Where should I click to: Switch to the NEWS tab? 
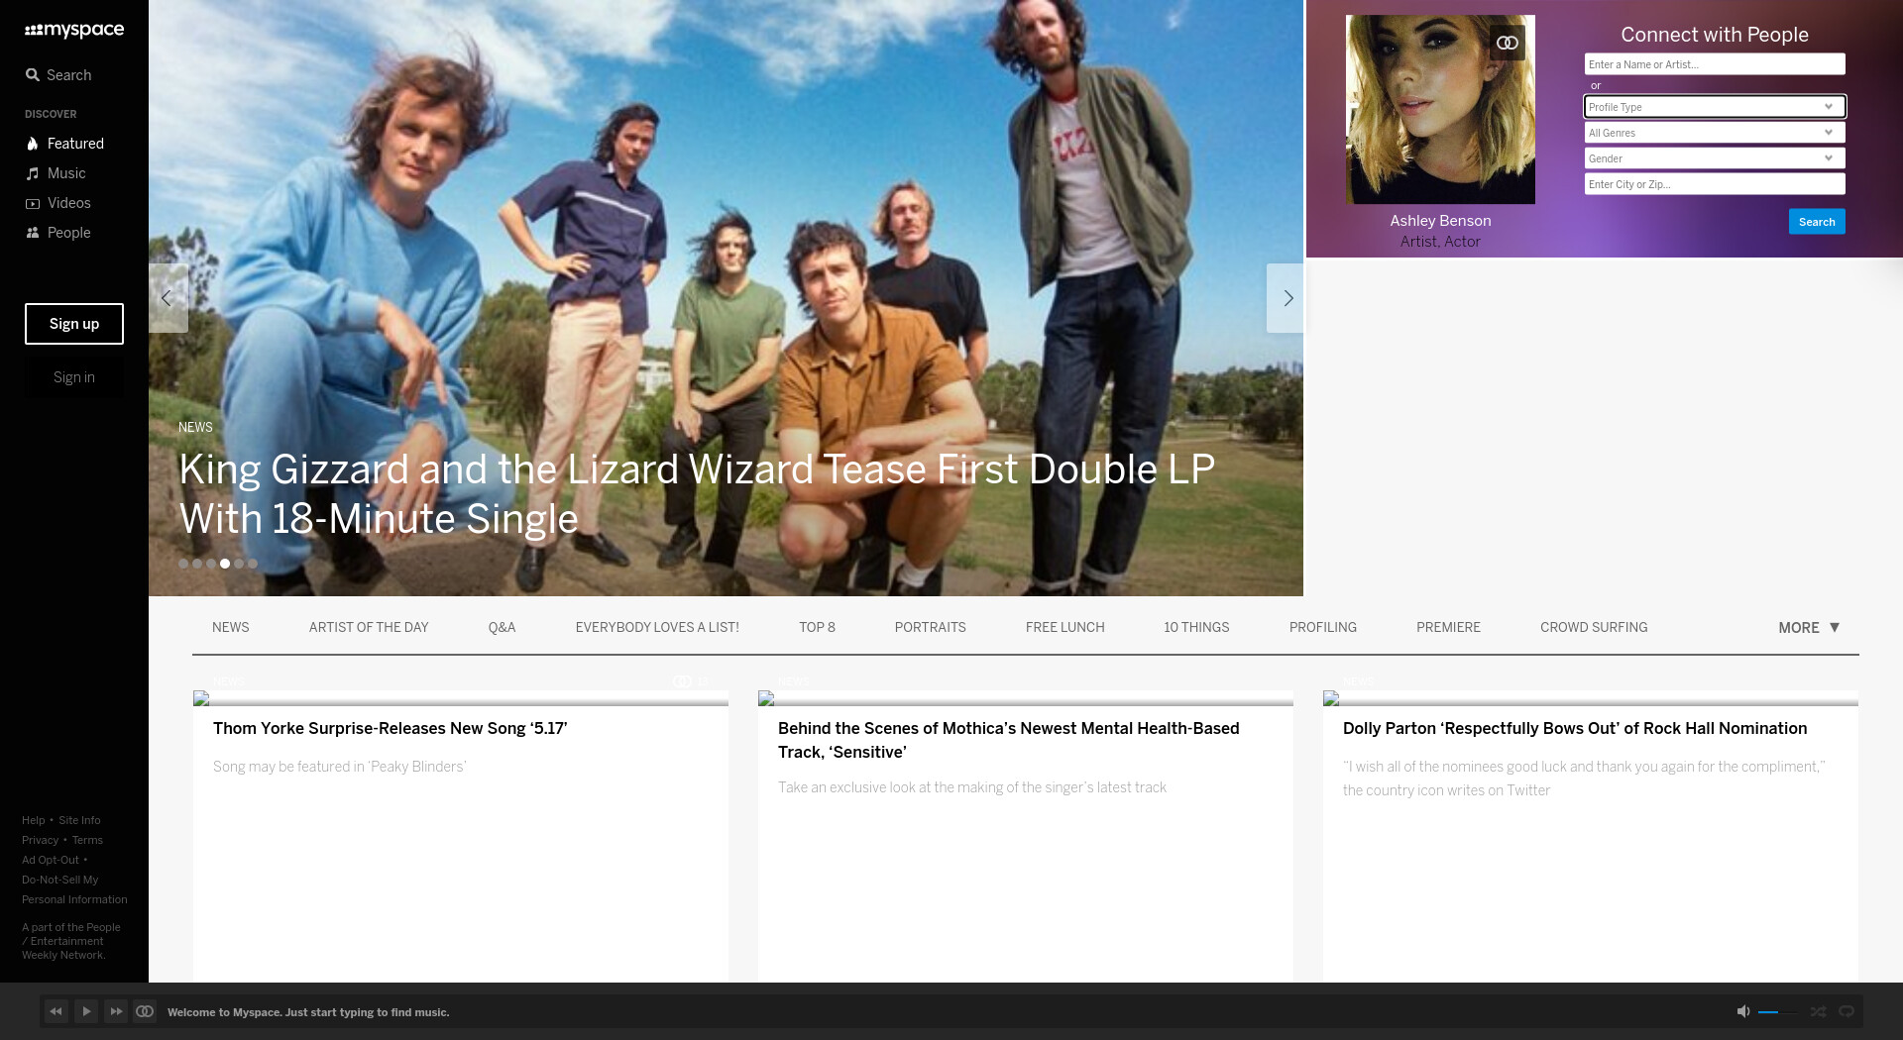click(x=230, y=628)
